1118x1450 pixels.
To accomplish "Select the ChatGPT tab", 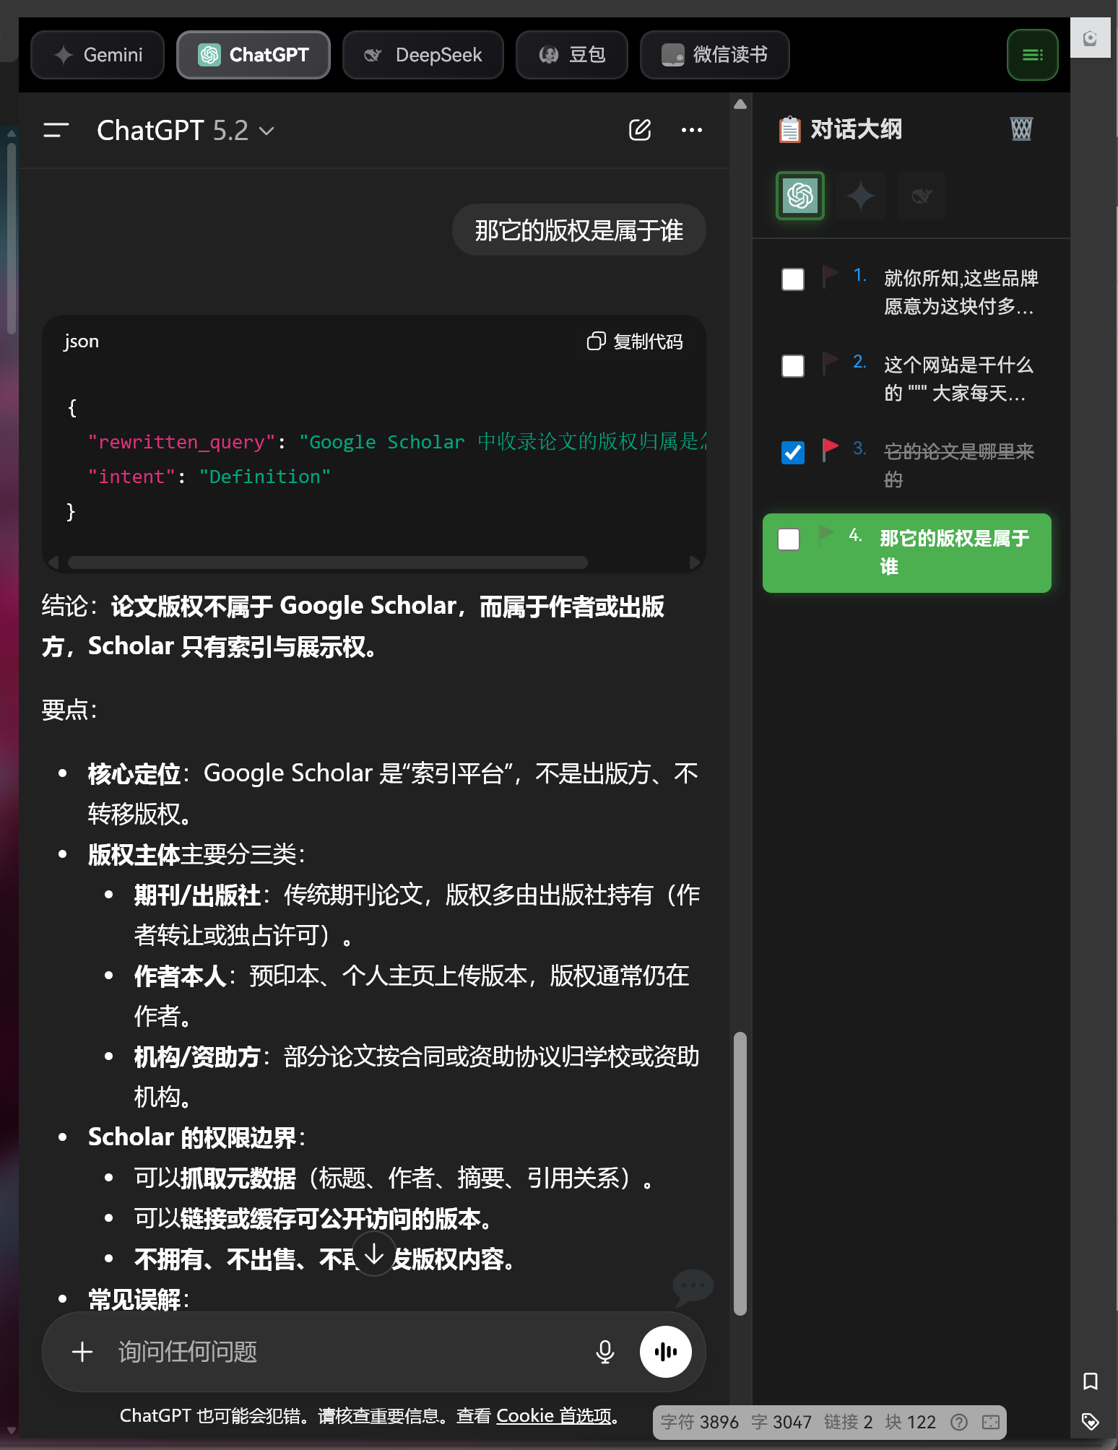I will tap(253, 55).
